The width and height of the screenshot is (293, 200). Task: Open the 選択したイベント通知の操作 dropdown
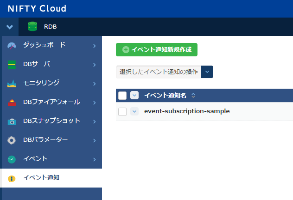165,72
